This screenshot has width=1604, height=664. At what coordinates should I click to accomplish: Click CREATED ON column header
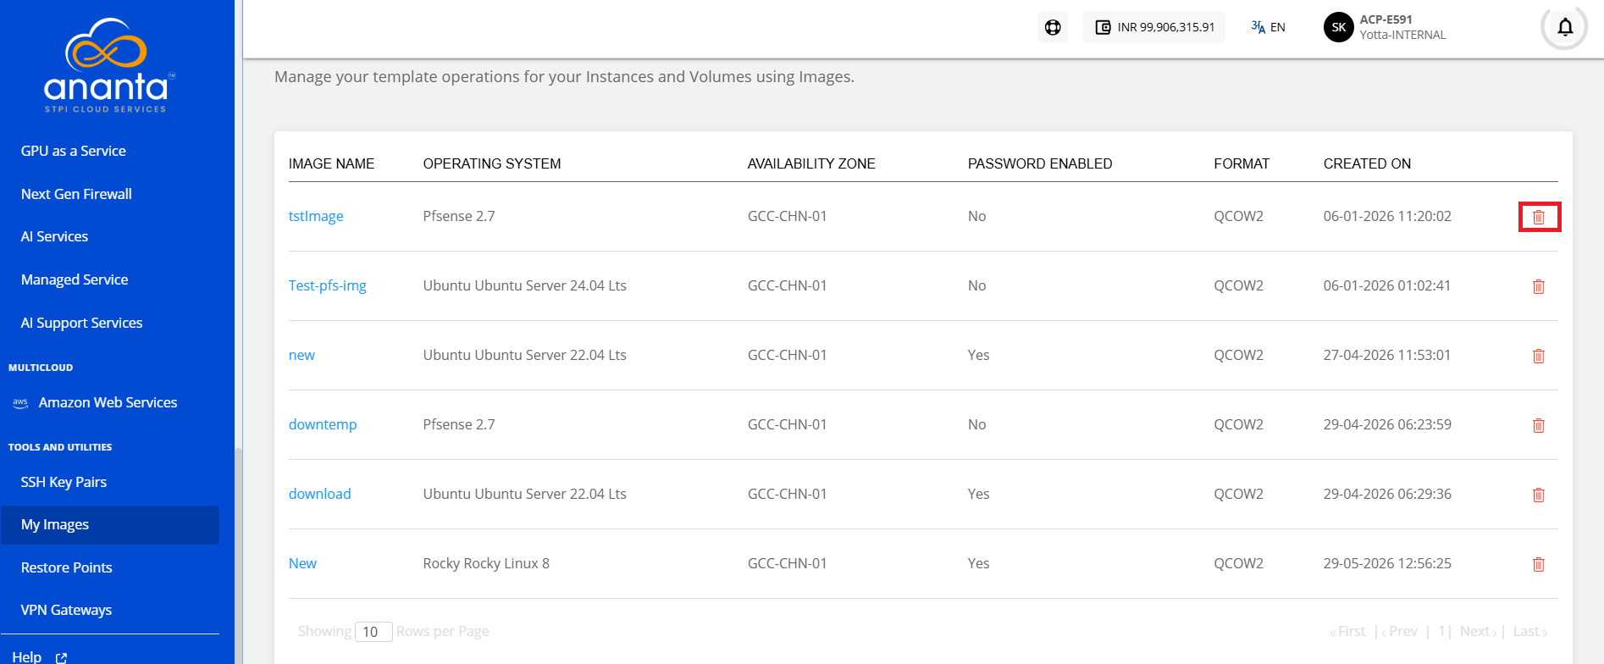1367,163
